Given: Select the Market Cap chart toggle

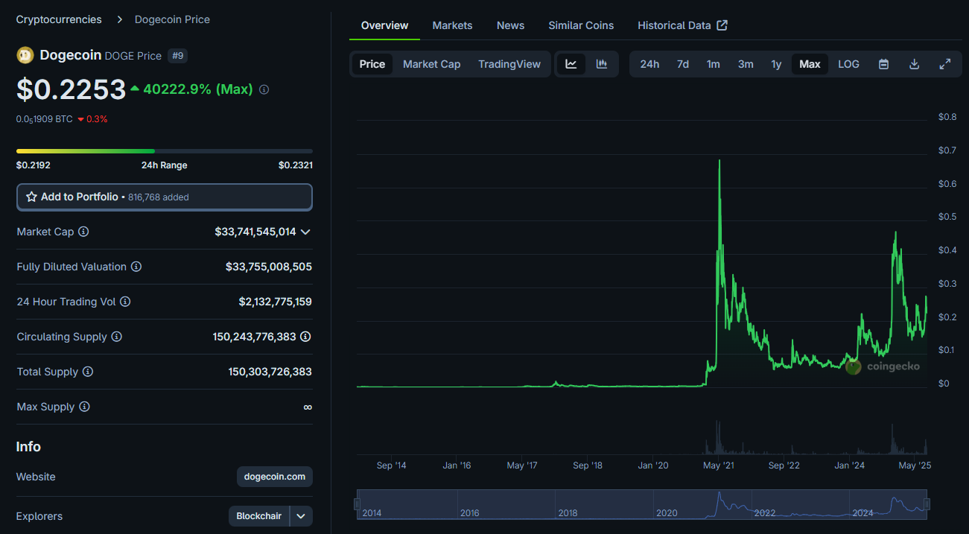Looking at the screenshot, I should pos(432,64).
